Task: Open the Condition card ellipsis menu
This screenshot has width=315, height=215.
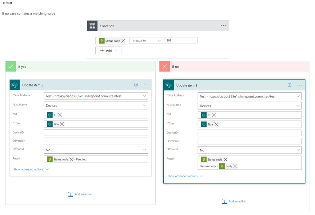Action: pos(223,26)
